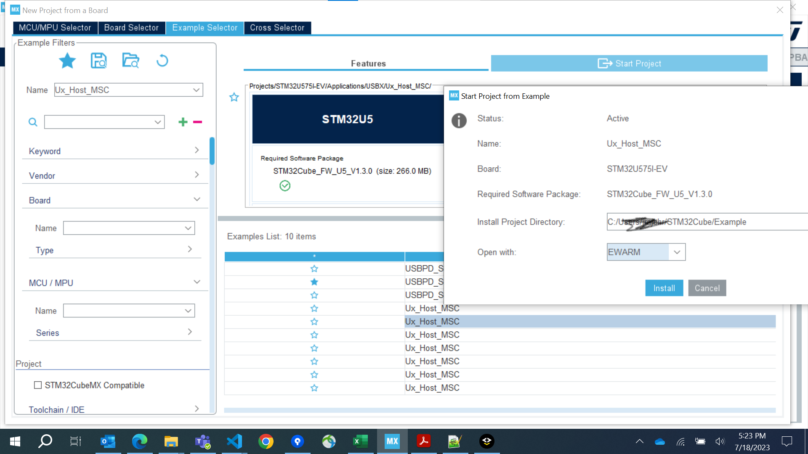Click the Install button
Viewport: 808px width, 454px height.
tap(664, 288)
